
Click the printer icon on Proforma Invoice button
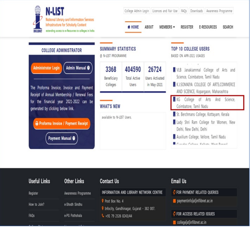click(37, 123)
